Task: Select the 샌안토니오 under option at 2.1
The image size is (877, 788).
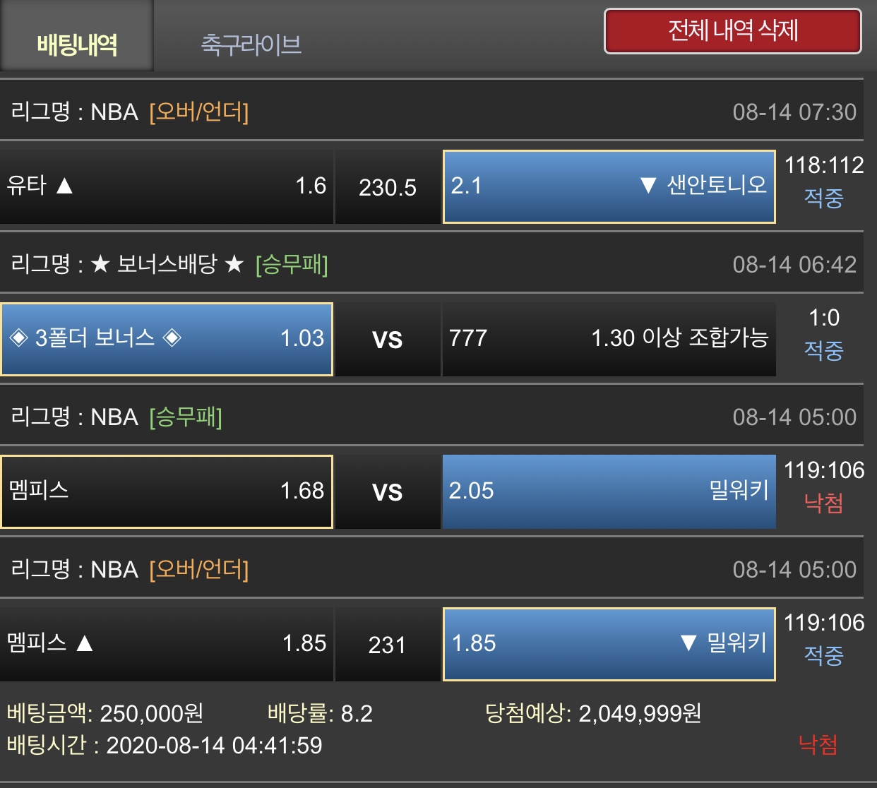Action: pyautogui.click(x=609, y=186)
